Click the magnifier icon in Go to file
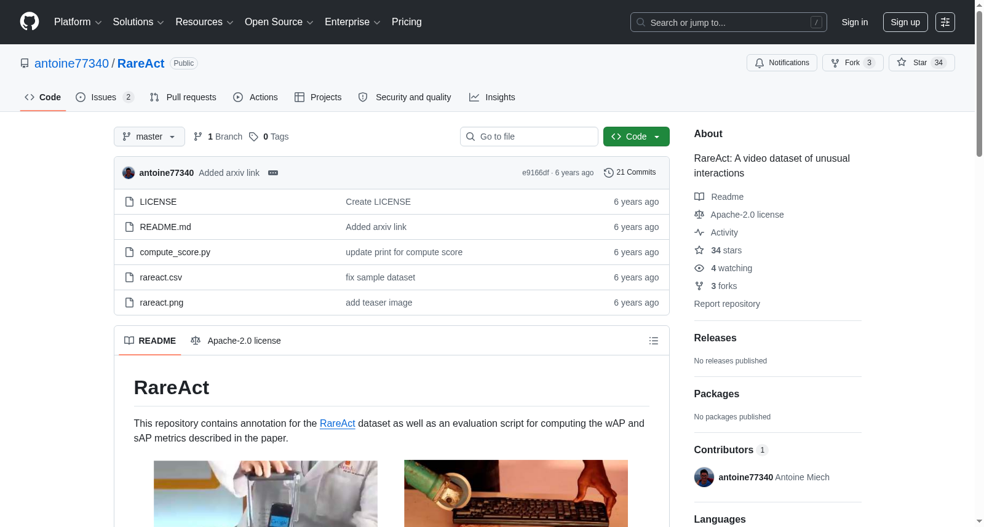The image size is (984, 527). click(x=470, y=137)
